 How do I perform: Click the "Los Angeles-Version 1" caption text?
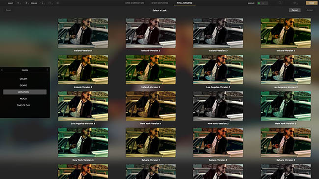[x=218, y=87]
